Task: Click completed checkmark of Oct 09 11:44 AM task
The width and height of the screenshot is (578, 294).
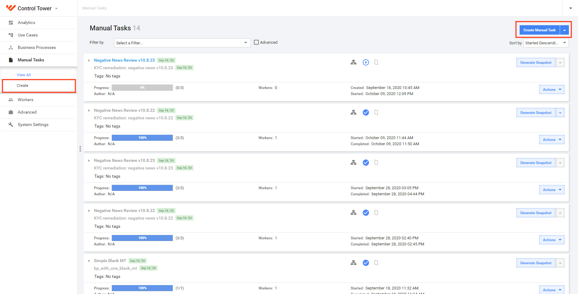Action: pyautogui.click(x=366, y=112)
